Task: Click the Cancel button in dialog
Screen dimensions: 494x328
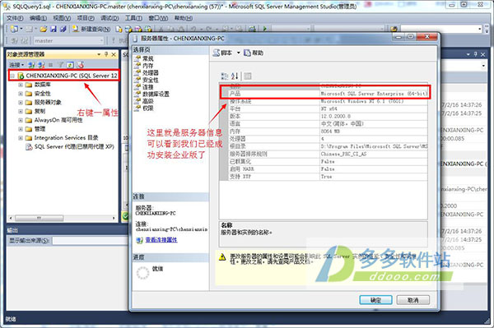Action: coord(413,300)
